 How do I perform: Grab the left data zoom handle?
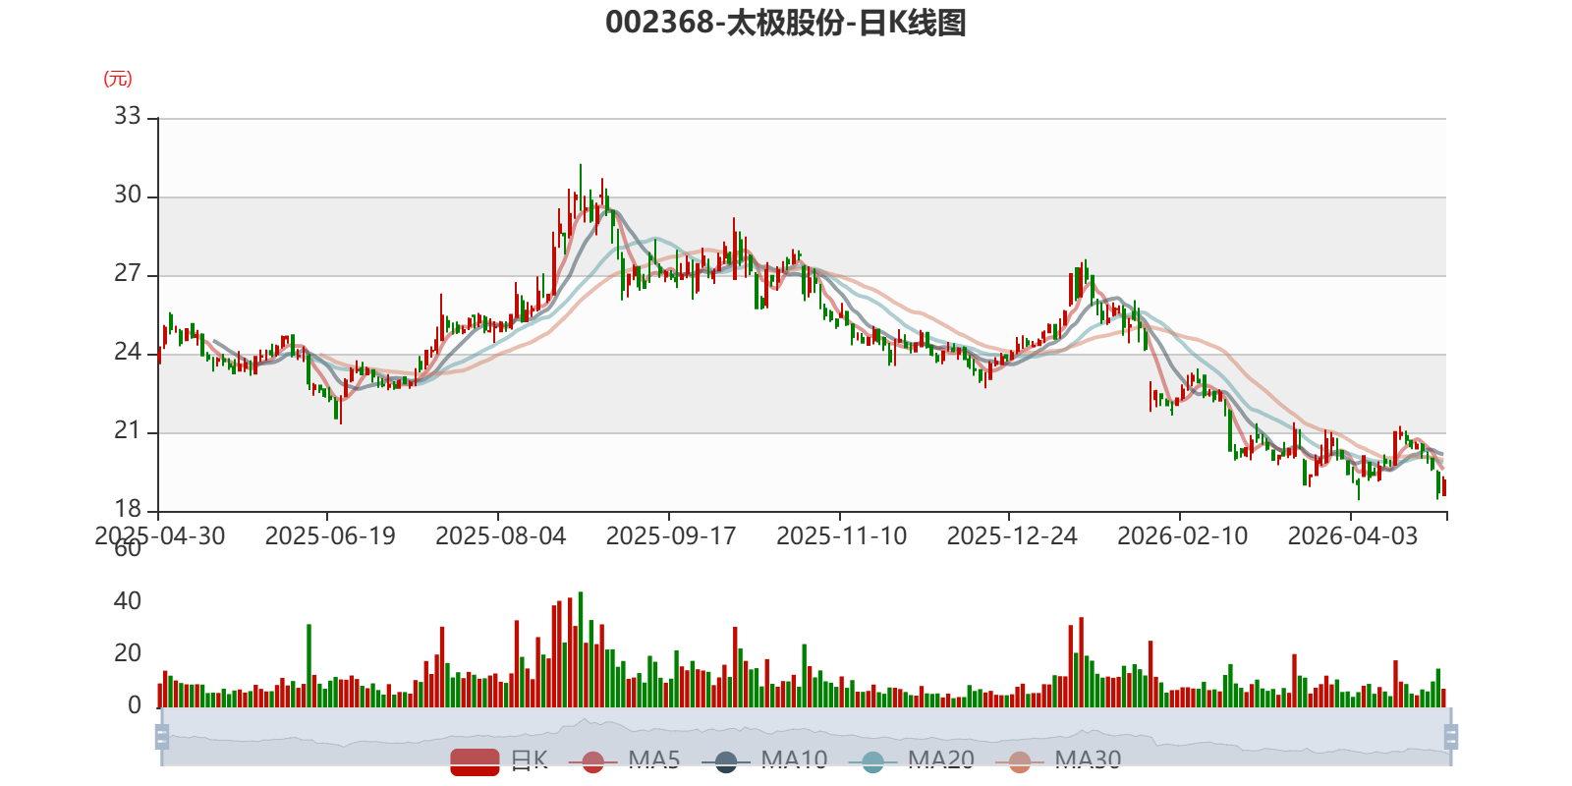pyautogui.click(x=162, y=737)
